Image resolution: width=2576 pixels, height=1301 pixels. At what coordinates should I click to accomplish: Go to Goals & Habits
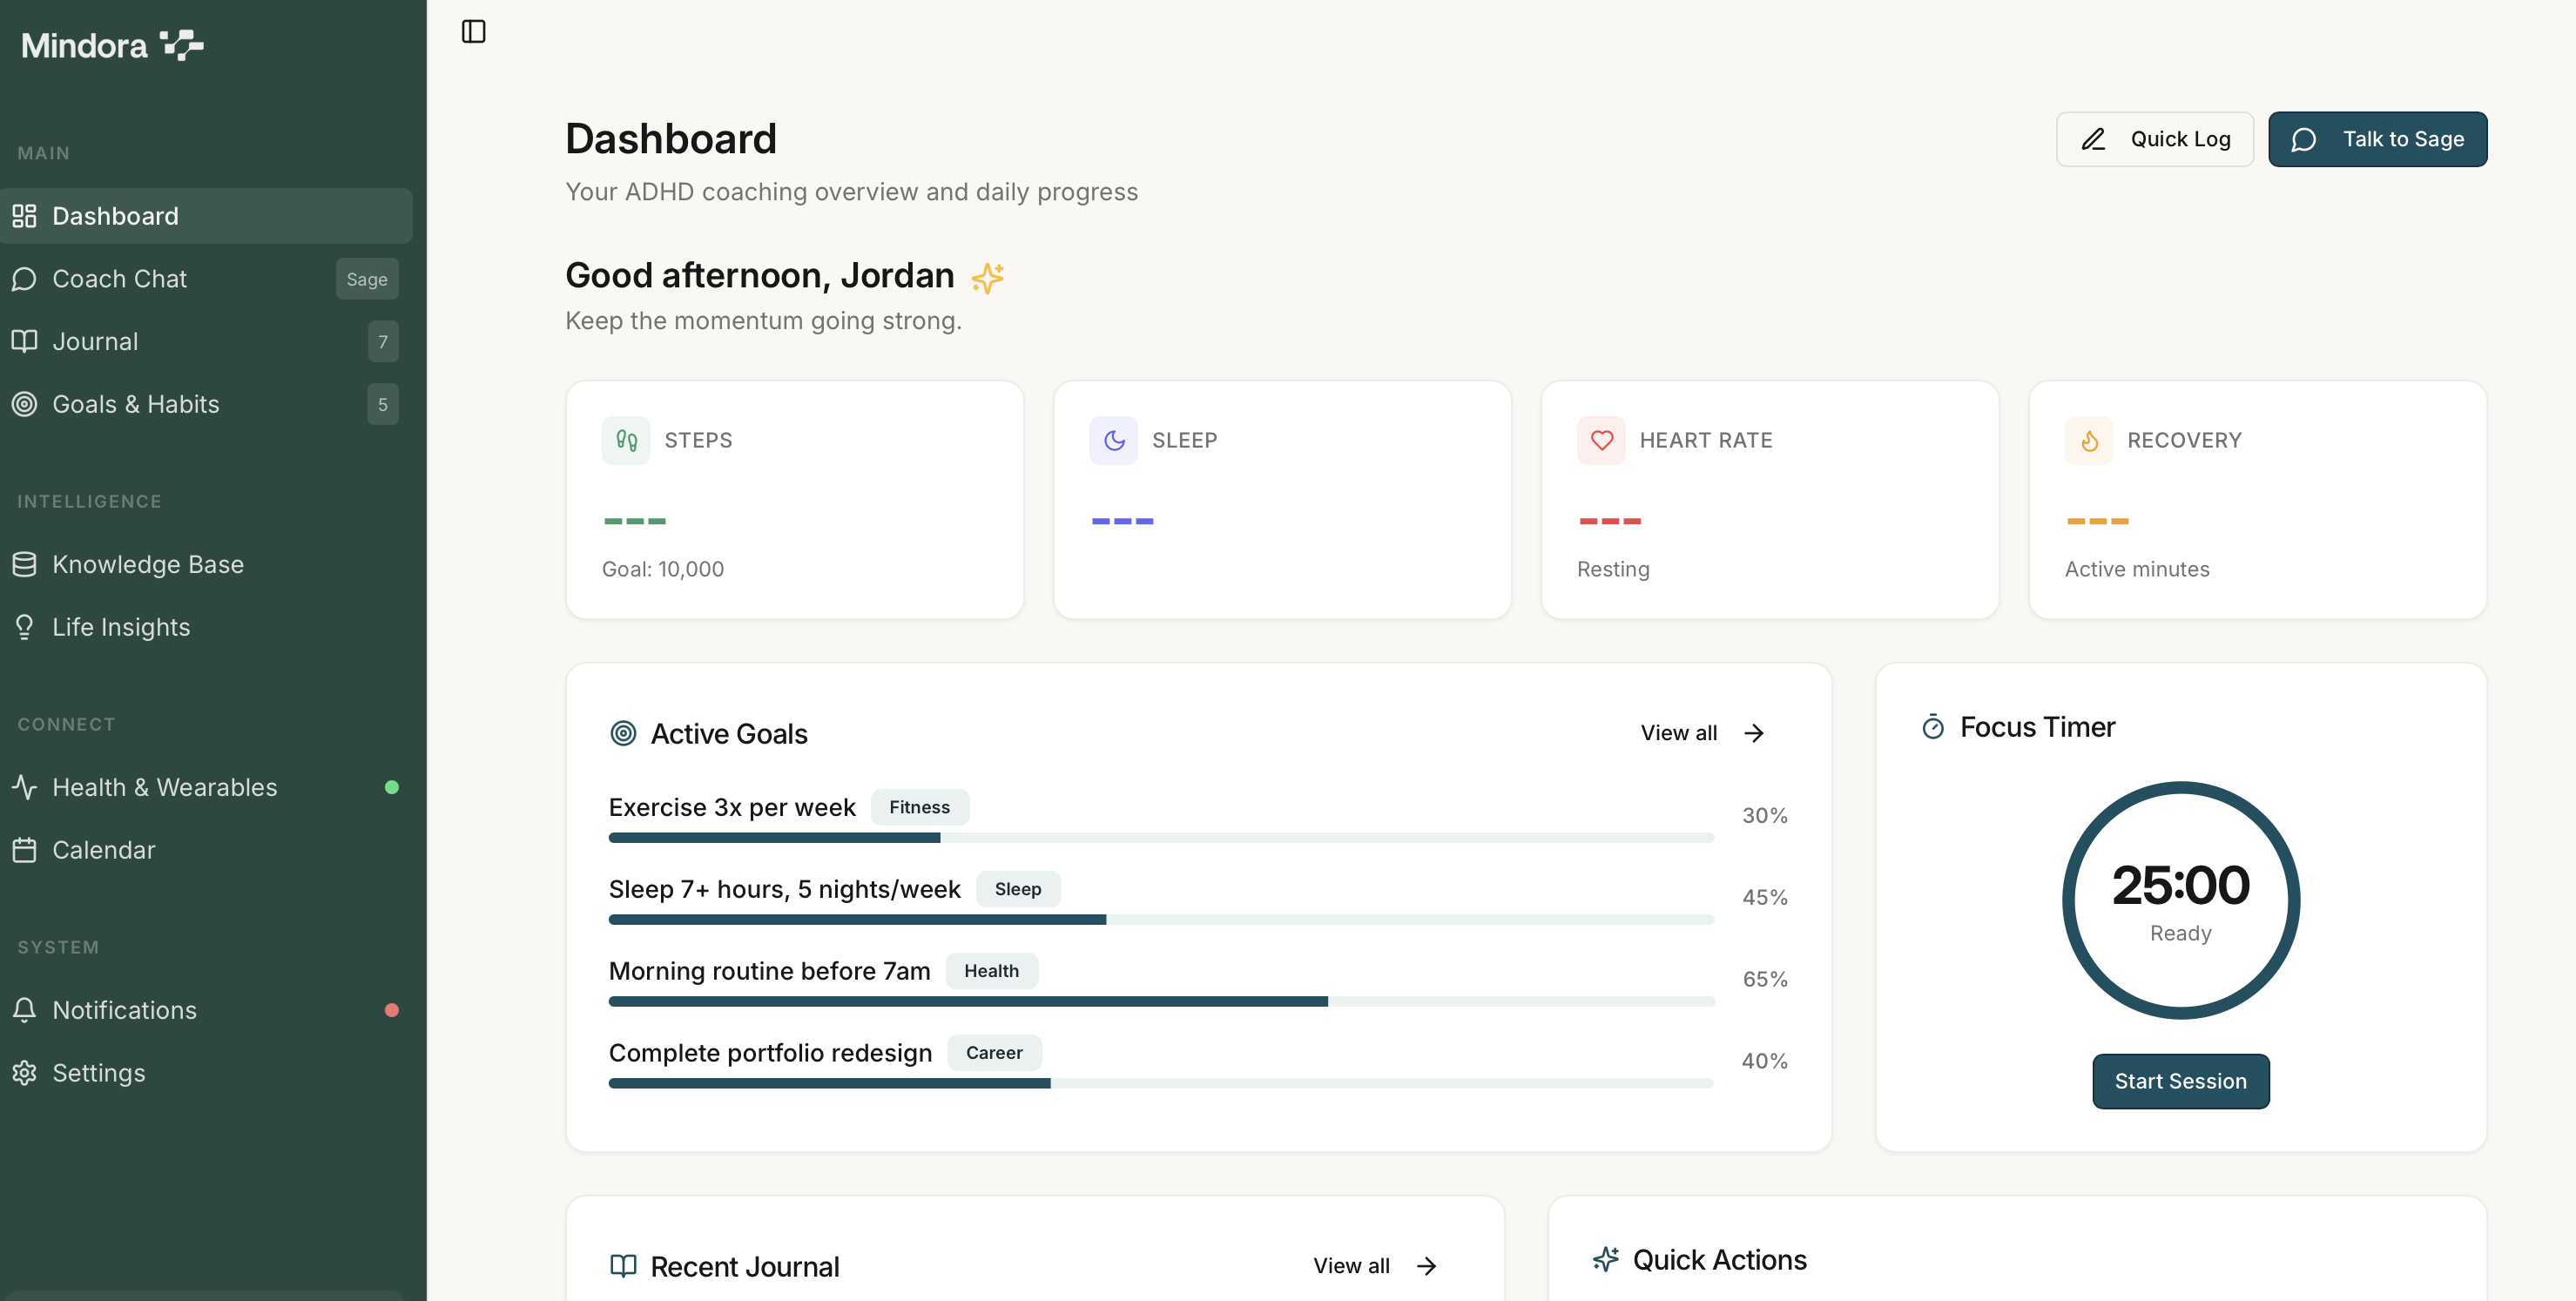135,405
